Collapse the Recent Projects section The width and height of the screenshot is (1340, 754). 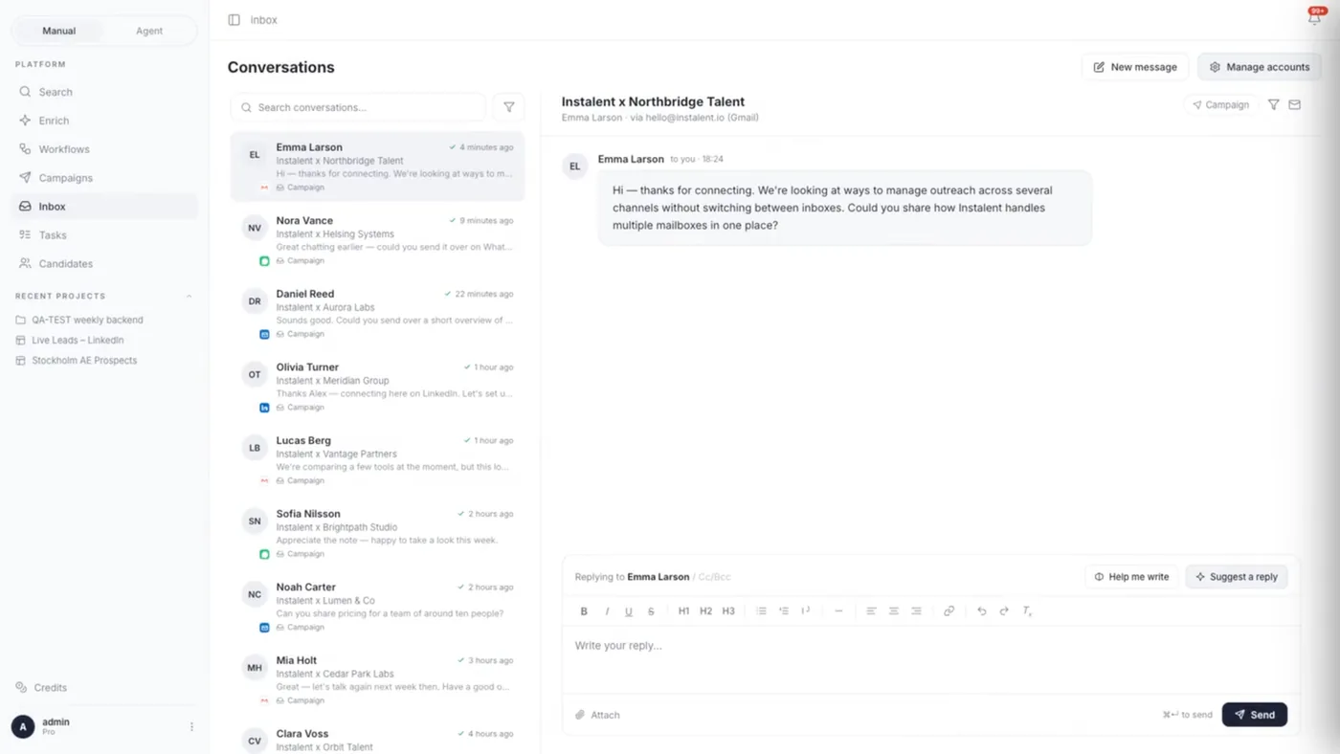pos(189,296)
